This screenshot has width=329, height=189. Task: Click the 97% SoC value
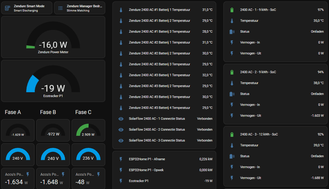coord(321,10)
